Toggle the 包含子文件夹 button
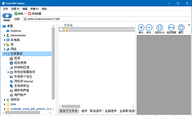The height and width of the screenshot is (116, 192). pos(69,111)
